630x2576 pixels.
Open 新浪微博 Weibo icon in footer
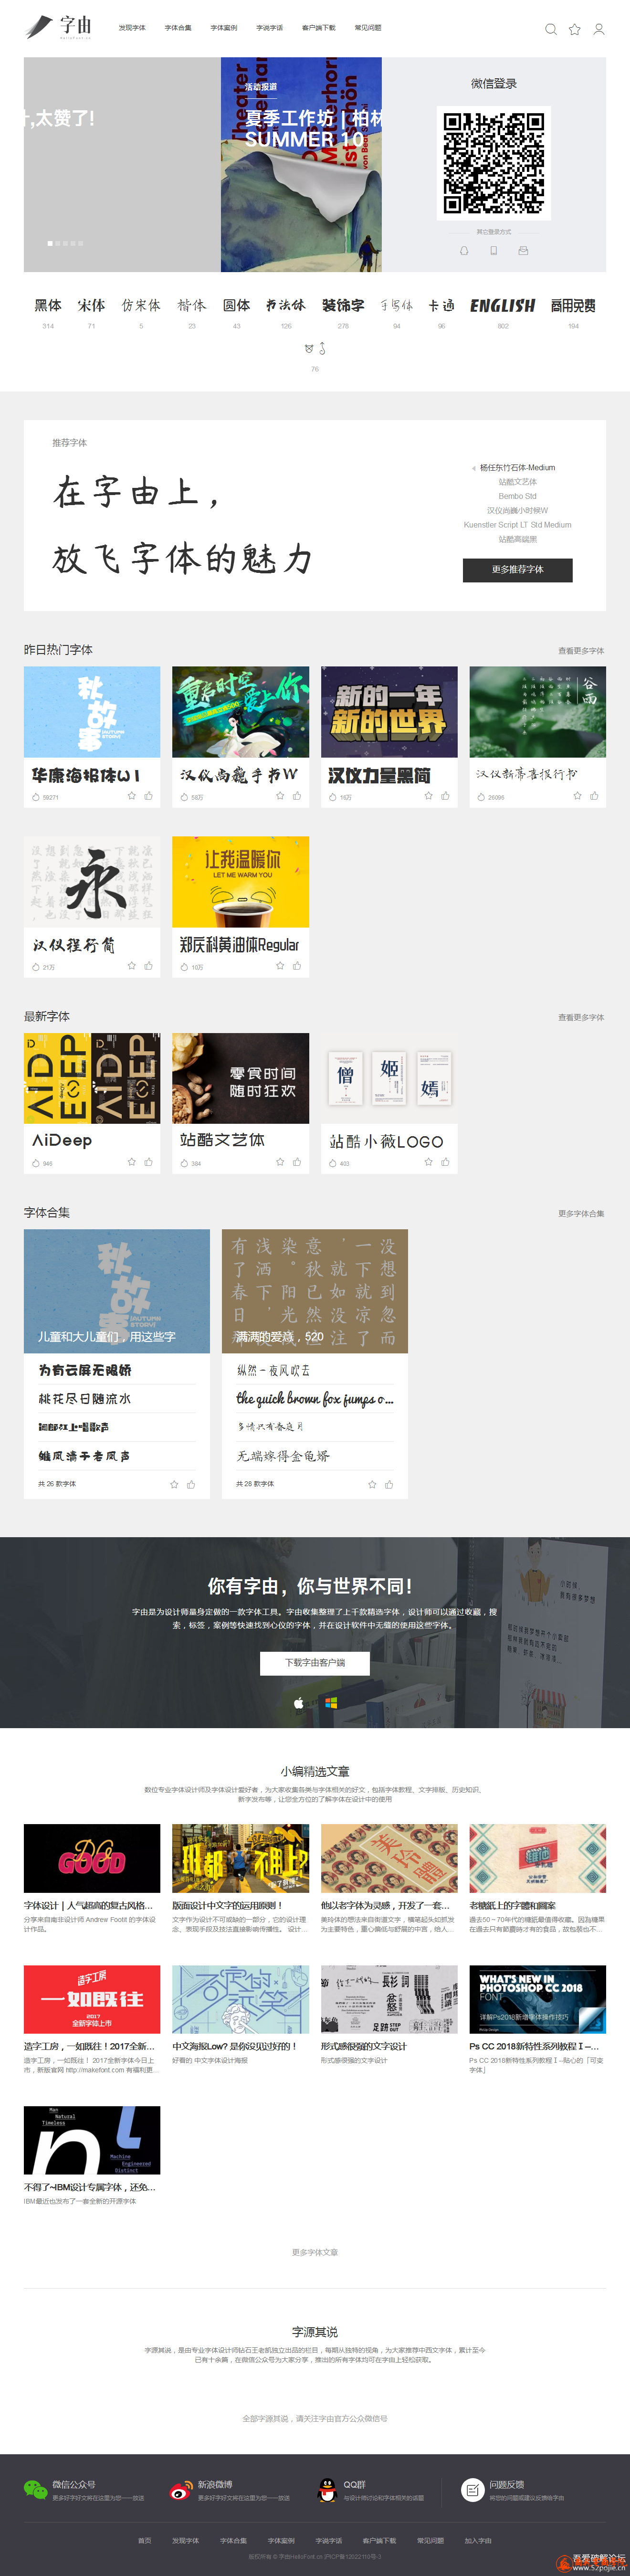click(181, 2489)
